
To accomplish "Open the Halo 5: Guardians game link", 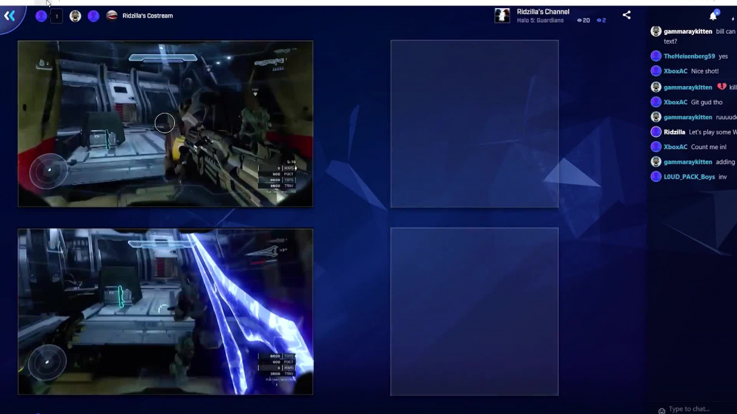I will pos(540,20).
